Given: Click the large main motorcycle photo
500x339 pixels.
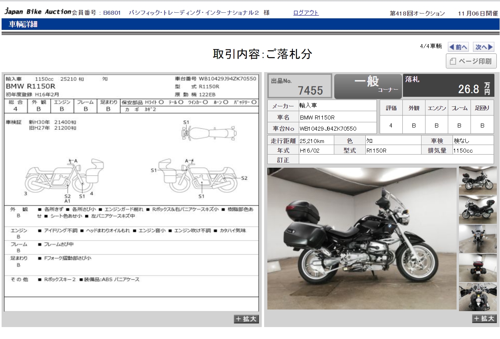Looking at the screenshot, I should click(362, 239).
